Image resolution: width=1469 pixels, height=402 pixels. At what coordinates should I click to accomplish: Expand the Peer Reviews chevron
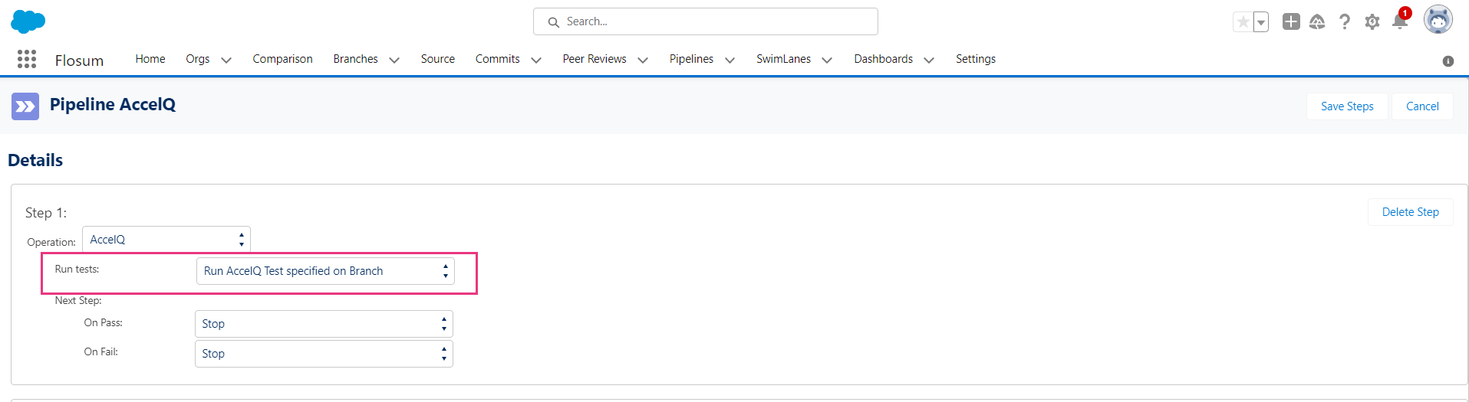pyautogui.click(x=643, y=60)
